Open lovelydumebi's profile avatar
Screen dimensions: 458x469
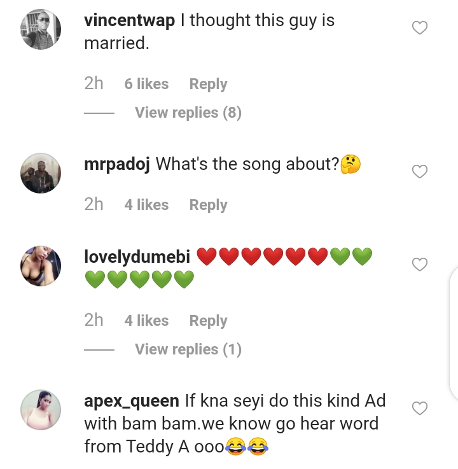[41, 266]
